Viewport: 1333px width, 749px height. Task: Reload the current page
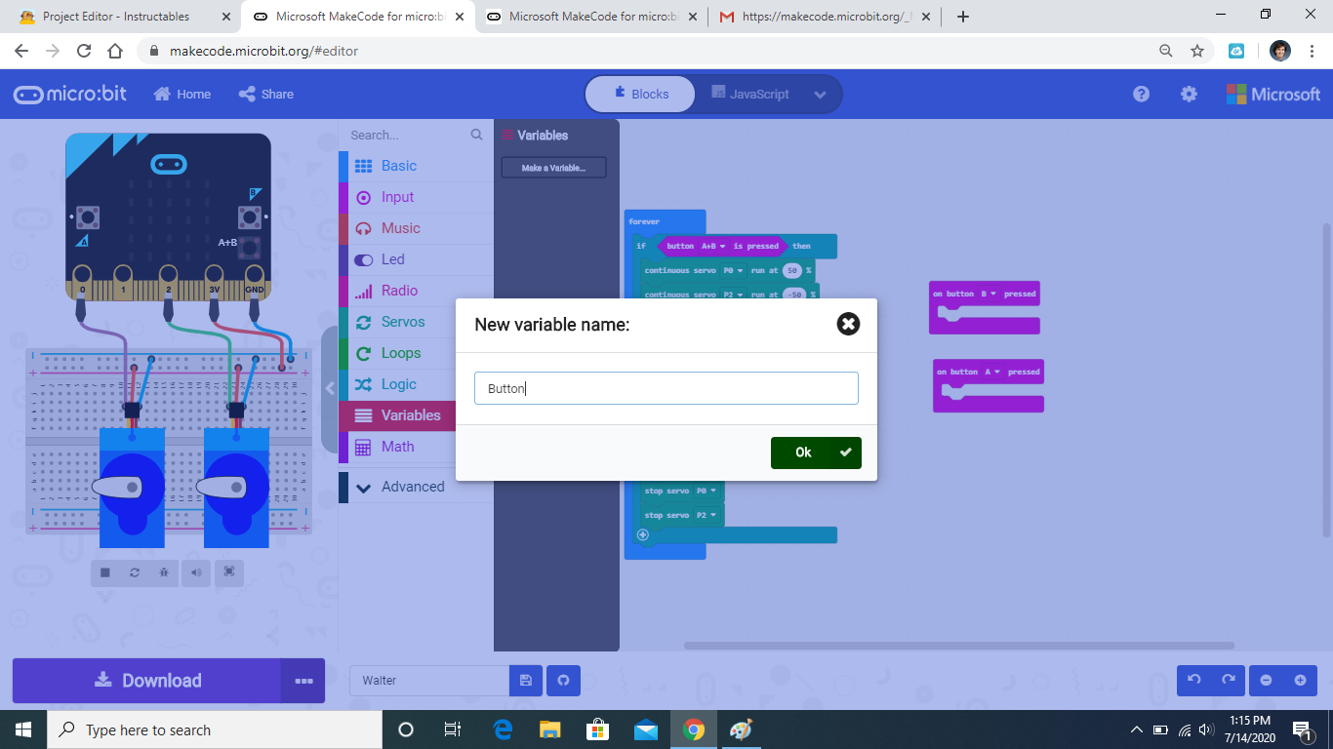(84, 51)
